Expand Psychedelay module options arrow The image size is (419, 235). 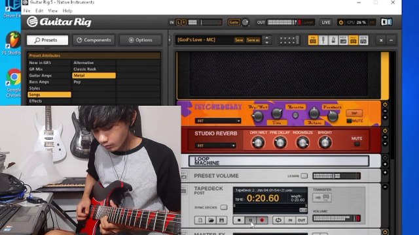pyautogui.click(x=385, y=117)
